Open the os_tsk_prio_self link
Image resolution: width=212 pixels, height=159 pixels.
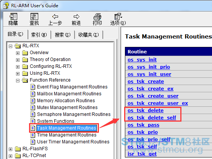tap(149, 140)
